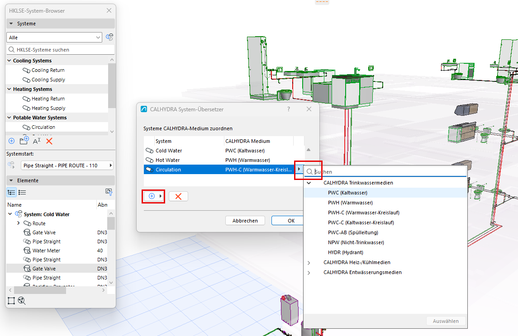518x336 pixels.
Task: Add a new system with the plus icon in HKLSE browser
Action: click(x=12, y=141)
